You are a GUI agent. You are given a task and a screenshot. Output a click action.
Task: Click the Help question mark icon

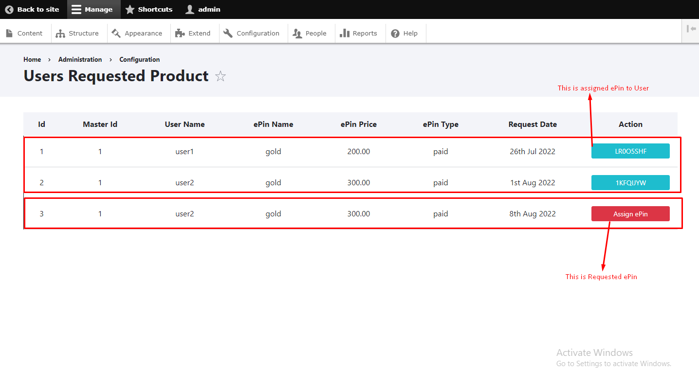point(395,33)
